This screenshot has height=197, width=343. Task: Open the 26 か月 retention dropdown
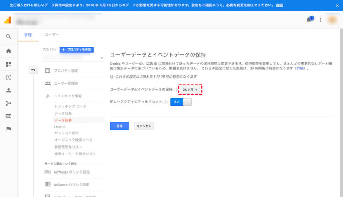[x=190, y=90]
